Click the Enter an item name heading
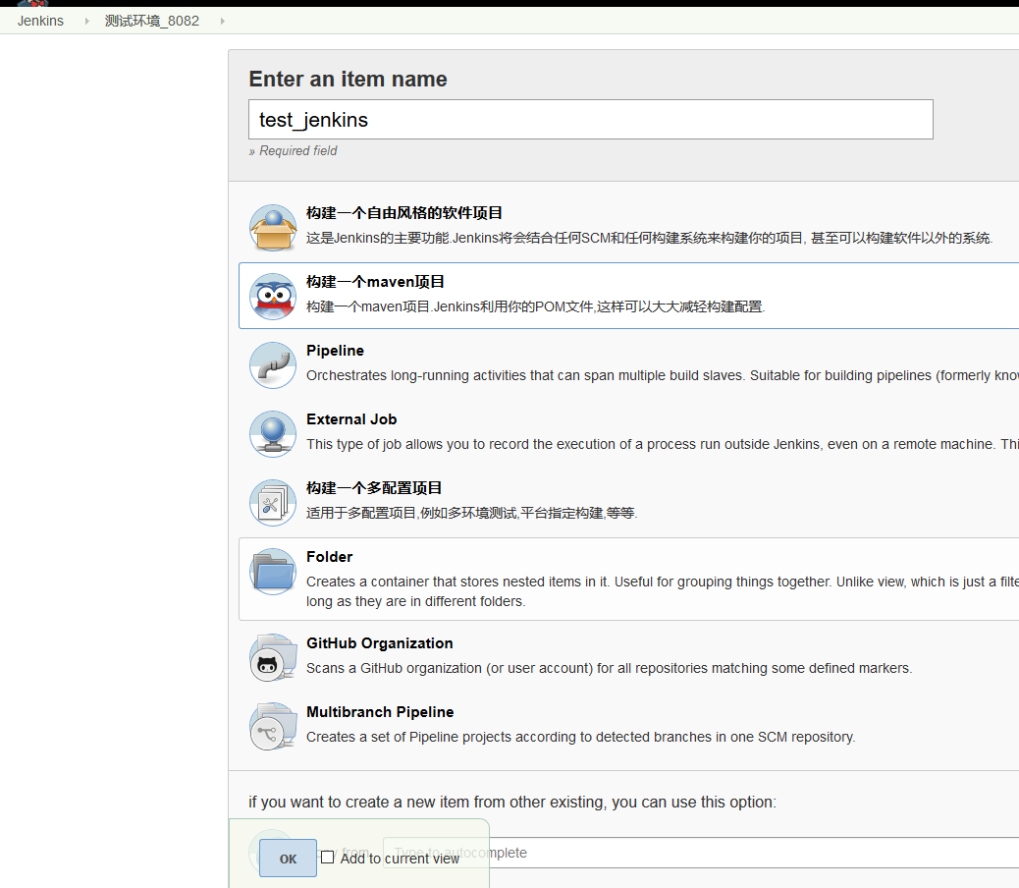This screenshot has width=1019, height=888. tap(348, 80)
